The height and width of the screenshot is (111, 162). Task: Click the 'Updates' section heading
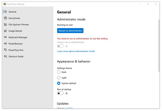click(63, 103)
